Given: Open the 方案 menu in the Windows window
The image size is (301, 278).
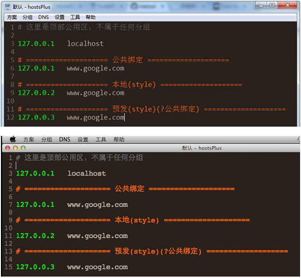Looking at the screenshot, I should tap(12, 17).
